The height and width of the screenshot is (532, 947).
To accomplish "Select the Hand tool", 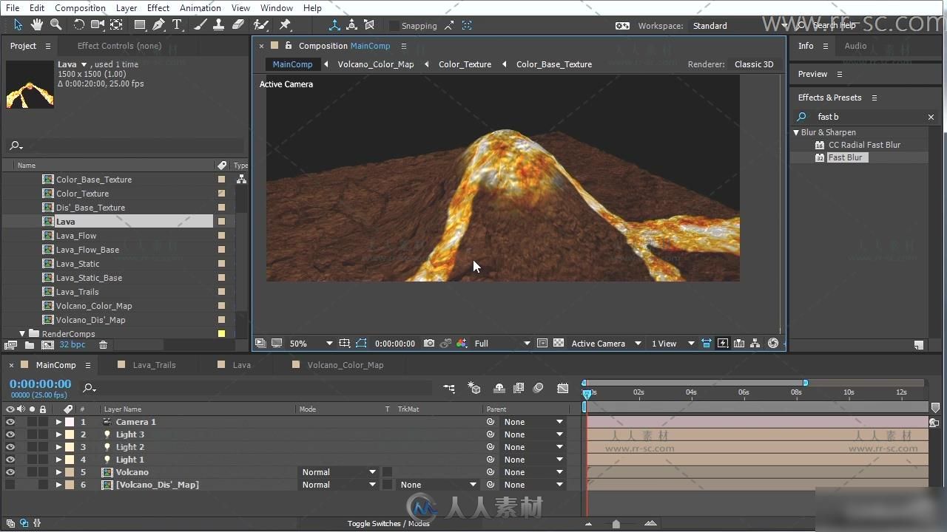I will [37, 25].
